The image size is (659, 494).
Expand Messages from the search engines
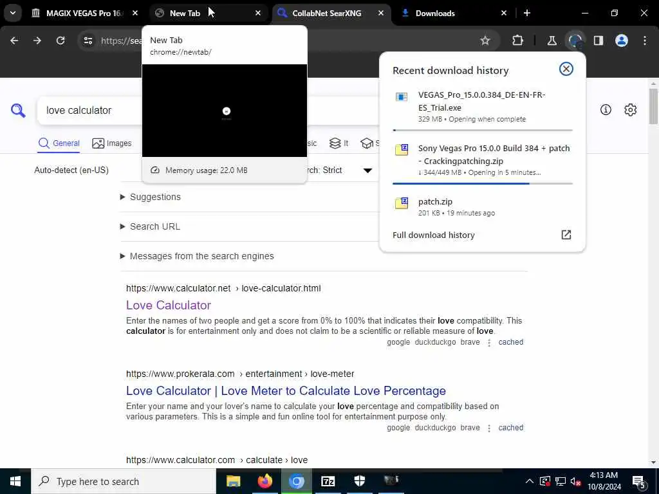click(x=197, y=256)
